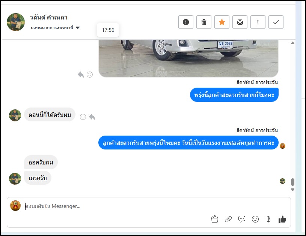Click page avatar in reply box
The height and width of the screenshot is (236, 306).
tap(15, 206)
